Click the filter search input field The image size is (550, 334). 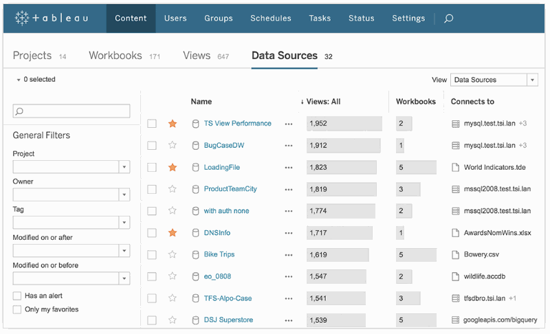pyautogui.click(x=71, y=111)
